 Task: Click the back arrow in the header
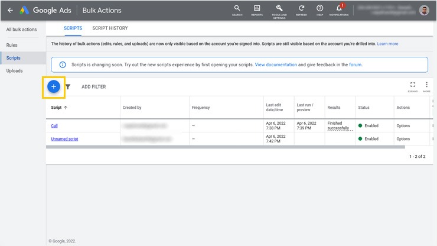coord(10,11)
